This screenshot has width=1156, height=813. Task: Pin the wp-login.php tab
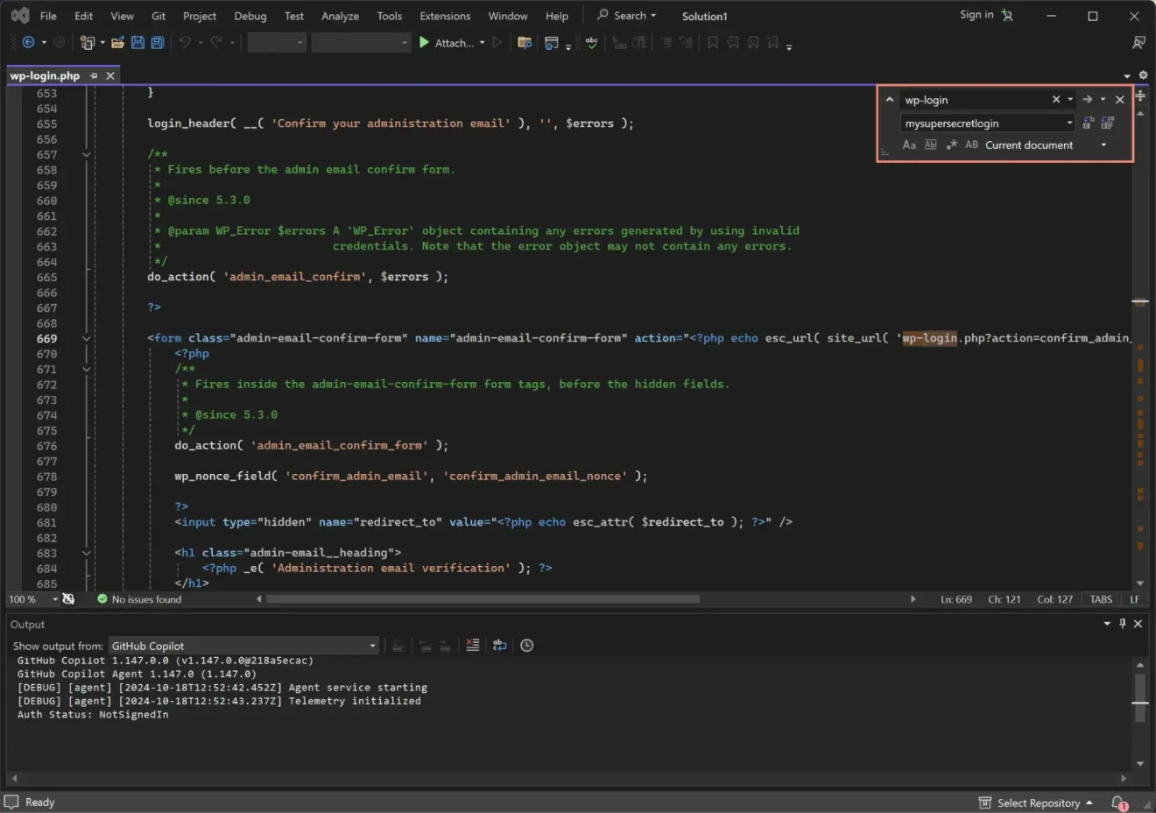point(94,75)
